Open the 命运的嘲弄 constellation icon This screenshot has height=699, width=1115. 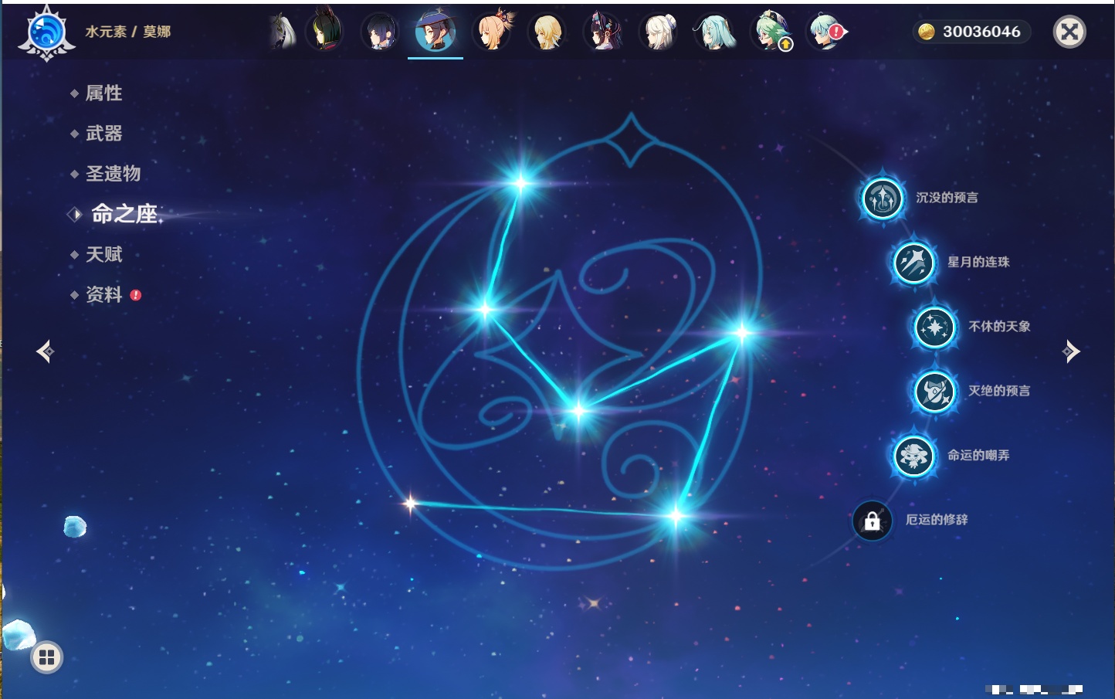click(x=913, y=456)
